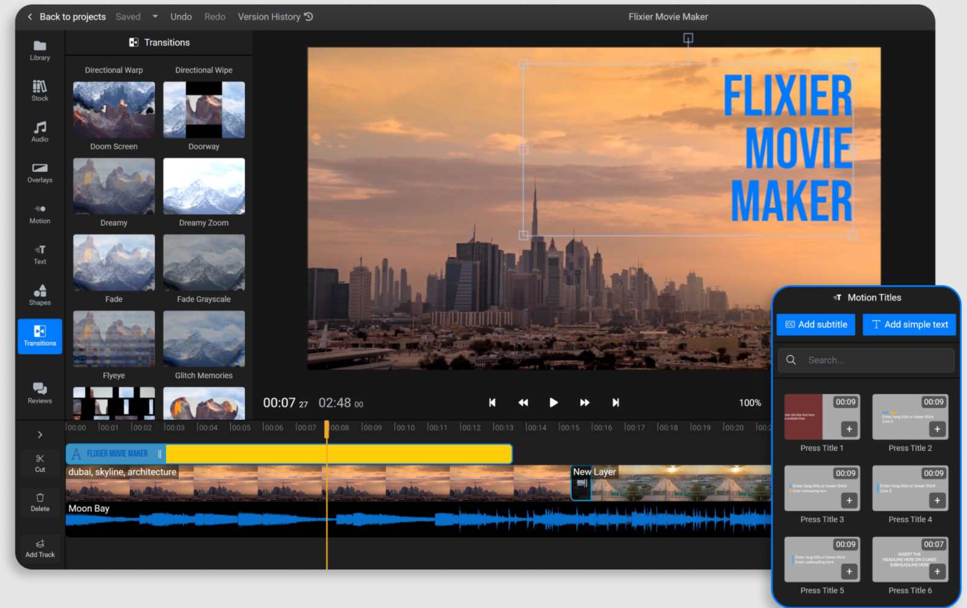Viewport: 967px width, 608px height.
Task: Click the orange playhead marker on ruler
Action: click(327, 429)
